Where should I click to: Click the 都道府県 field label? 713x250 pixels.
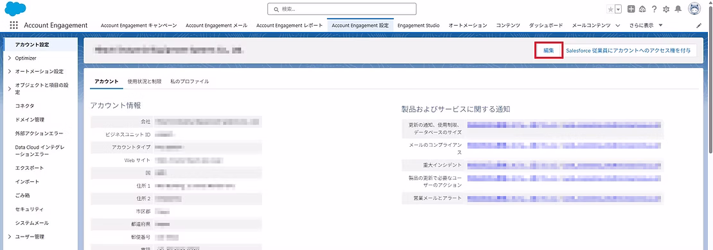click(141, 224)
